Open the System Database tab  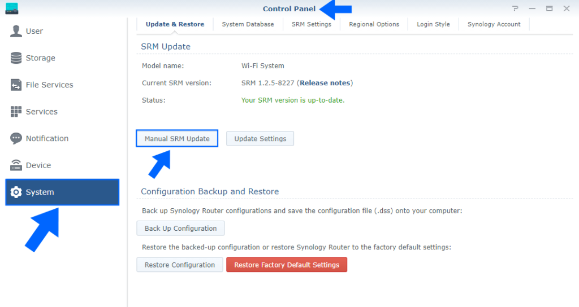click(248, 24)
